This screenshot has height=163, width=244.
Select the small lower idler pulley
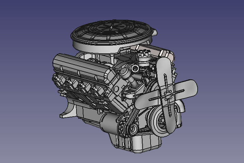(x=133, y=130)
